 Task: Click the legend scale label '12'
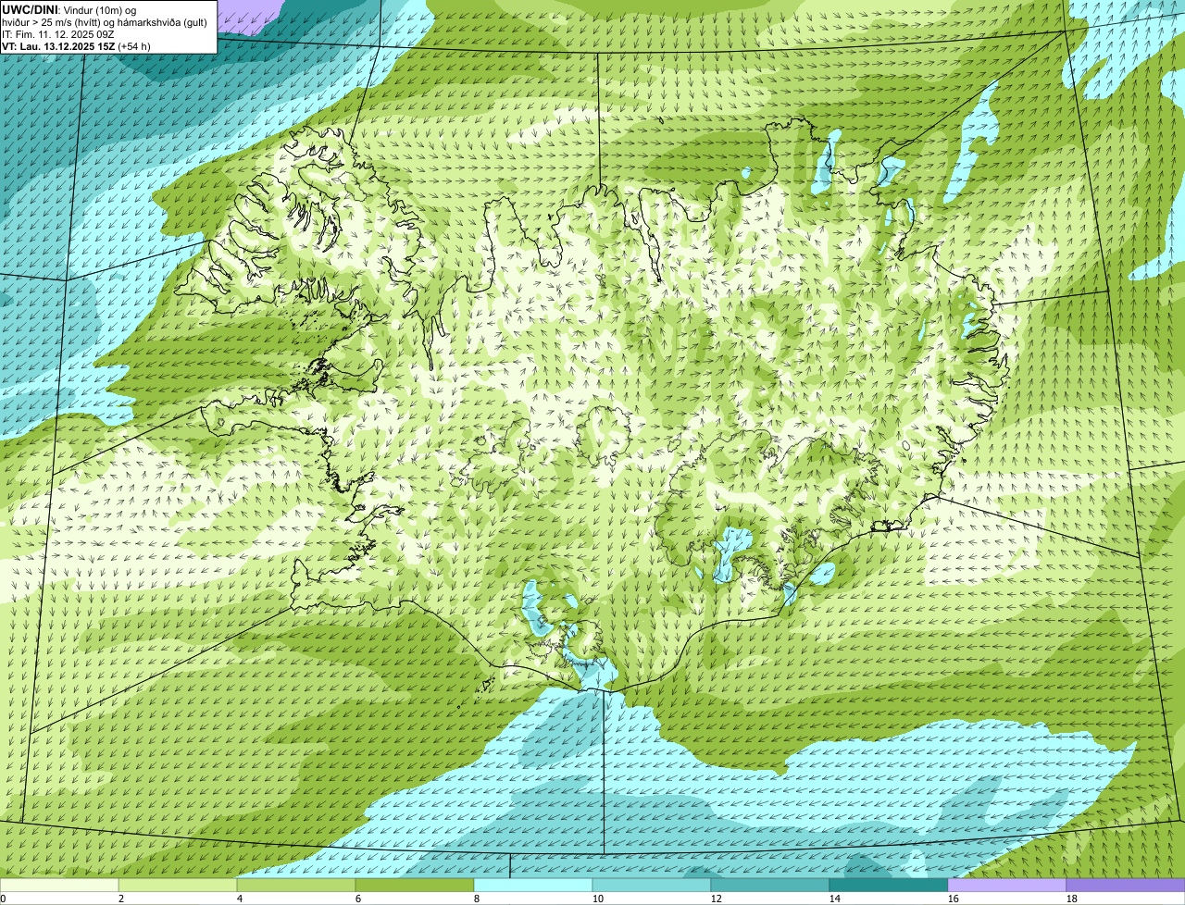coord(717,899)
